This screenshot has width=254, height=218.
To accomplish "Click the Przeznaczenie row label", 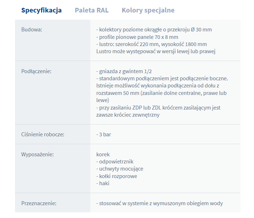I will [39, 203].
